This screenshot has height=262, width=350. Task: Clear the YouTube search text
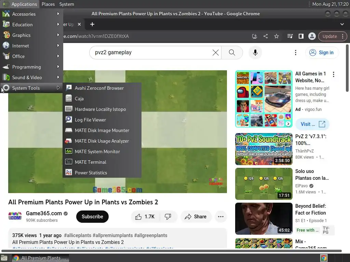tap(215, 53)
